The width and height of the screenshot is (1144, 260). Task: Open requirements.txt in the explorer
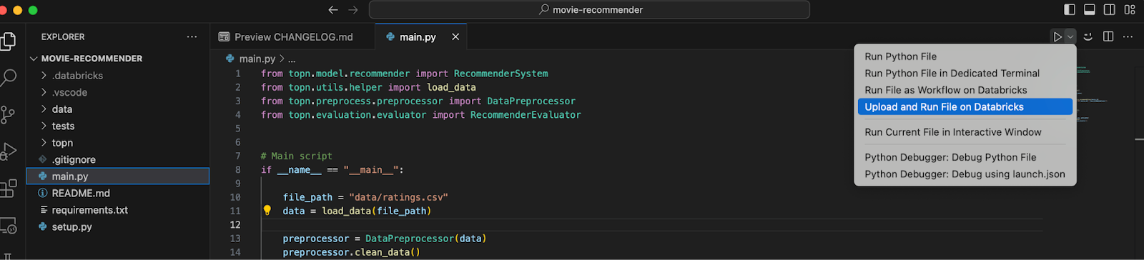(118, 210)
